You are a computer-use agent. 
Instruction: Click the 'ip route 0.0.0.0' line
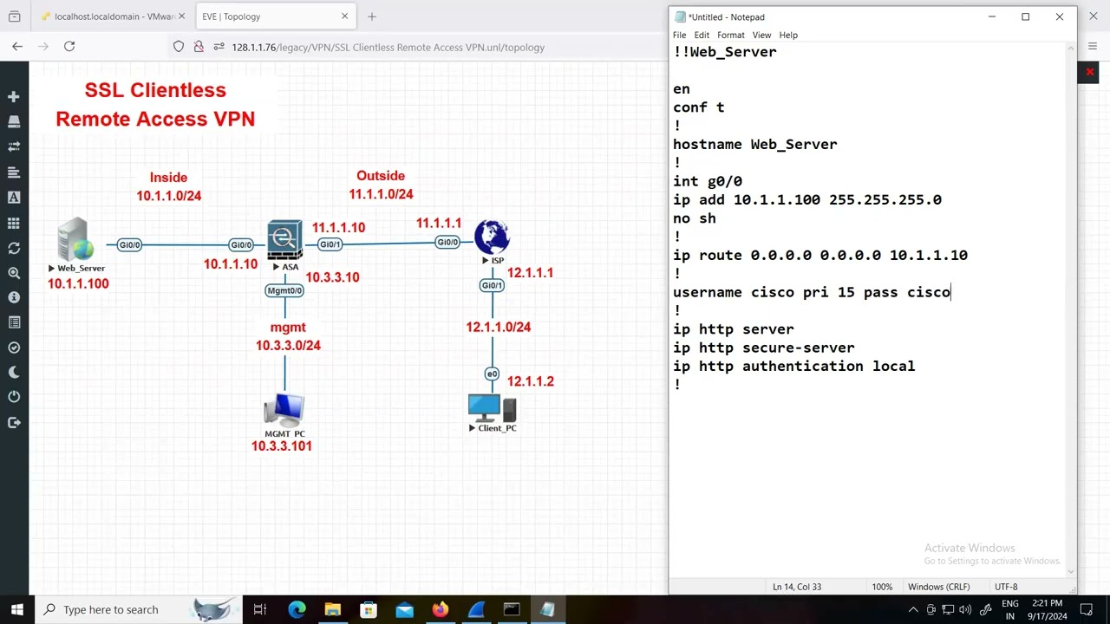820,256
